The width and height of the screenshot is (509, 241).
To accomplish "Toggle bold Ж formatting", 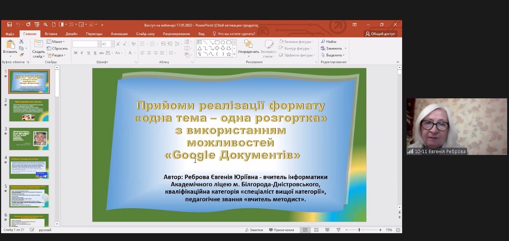I will (75, 53).
